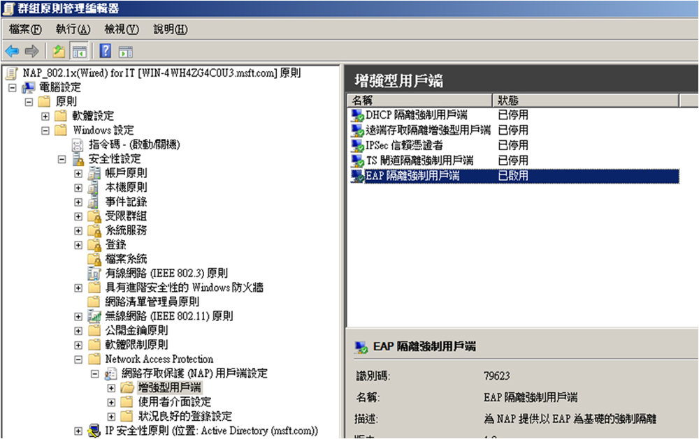Click the IP 安全性原則 icon
Image resolution: width=699 pixels, height=439 pixels.
click(x=94, y=431)
